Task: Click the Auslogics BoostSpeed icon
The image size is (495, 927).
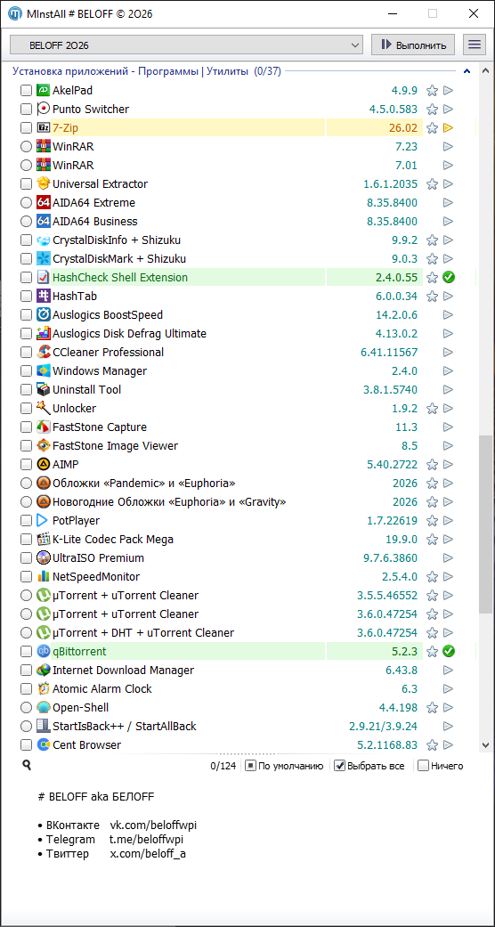Action: coord(43,315)
